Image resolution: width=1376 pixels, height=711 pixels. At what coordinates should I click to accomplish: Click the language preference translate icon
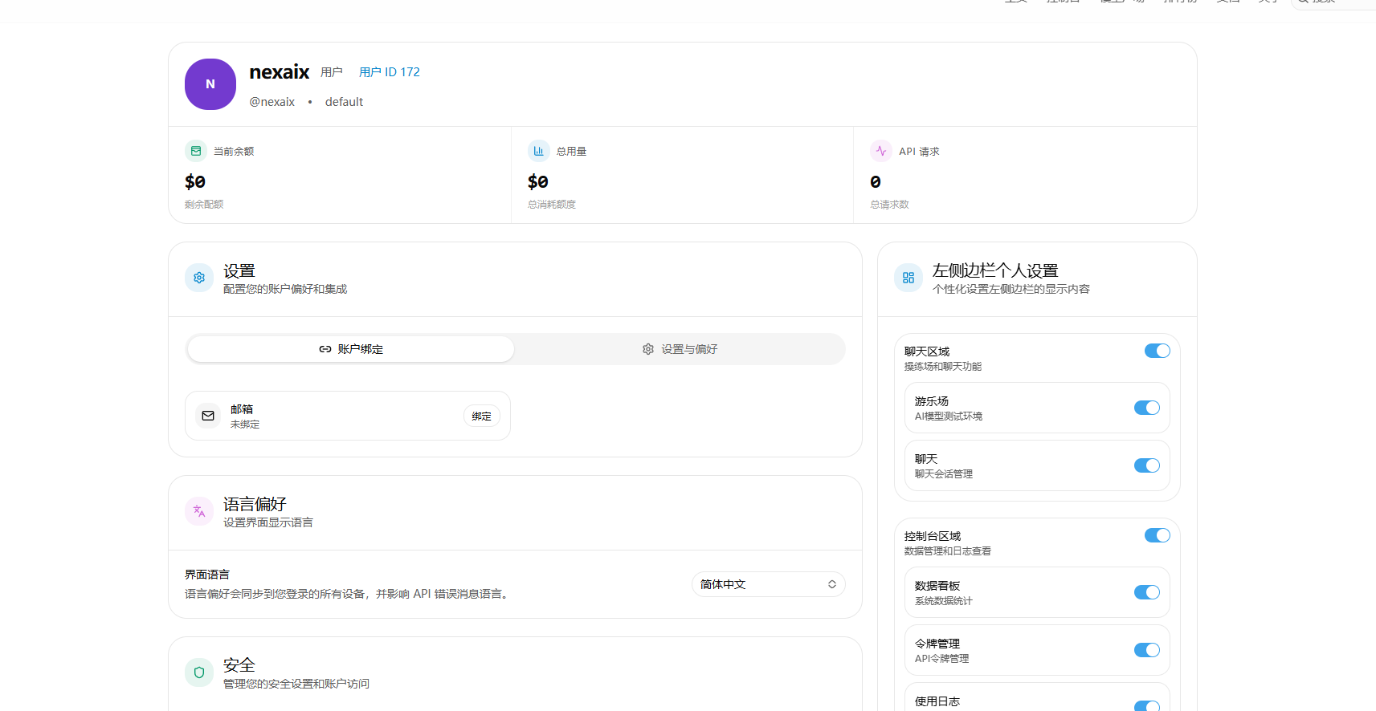click(199, 511)
